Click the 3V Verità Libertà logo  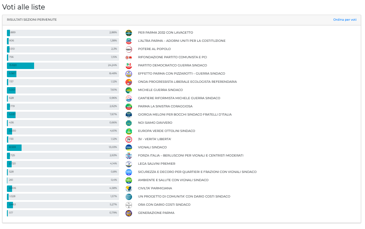pyautogui.click(x=128, y=139)
